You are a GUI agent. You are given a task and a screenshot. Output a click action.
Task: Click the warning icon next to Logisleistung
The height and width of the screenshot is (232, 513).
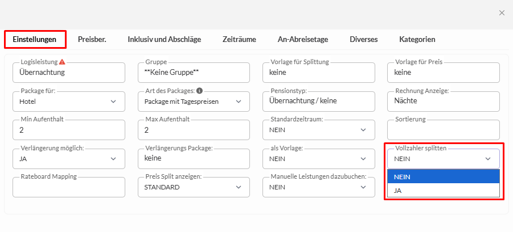click(x=62, y=62)
